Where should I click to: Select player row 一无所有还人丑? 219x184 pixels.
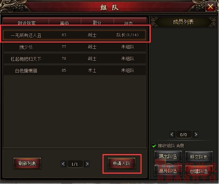tap(75, 35)
